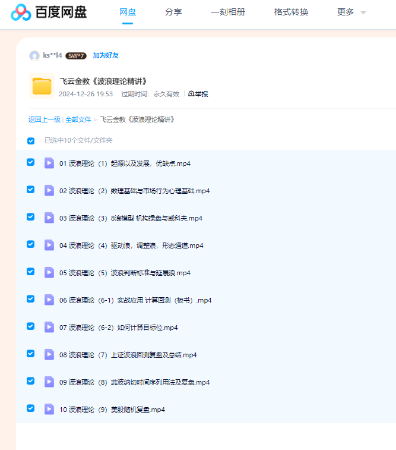
Task: Click the SVIP7 membership badge
Action: pos(76,56)
